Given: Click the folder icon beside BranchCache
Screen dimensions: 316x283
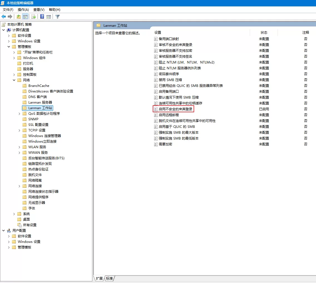Looking at the screenshot, I should (x=24, y=86).
